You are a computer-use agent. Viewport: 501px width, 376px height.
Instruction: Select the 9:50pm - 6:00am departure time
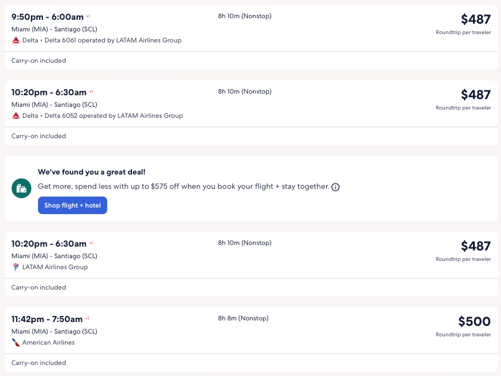tap(47, 17)
